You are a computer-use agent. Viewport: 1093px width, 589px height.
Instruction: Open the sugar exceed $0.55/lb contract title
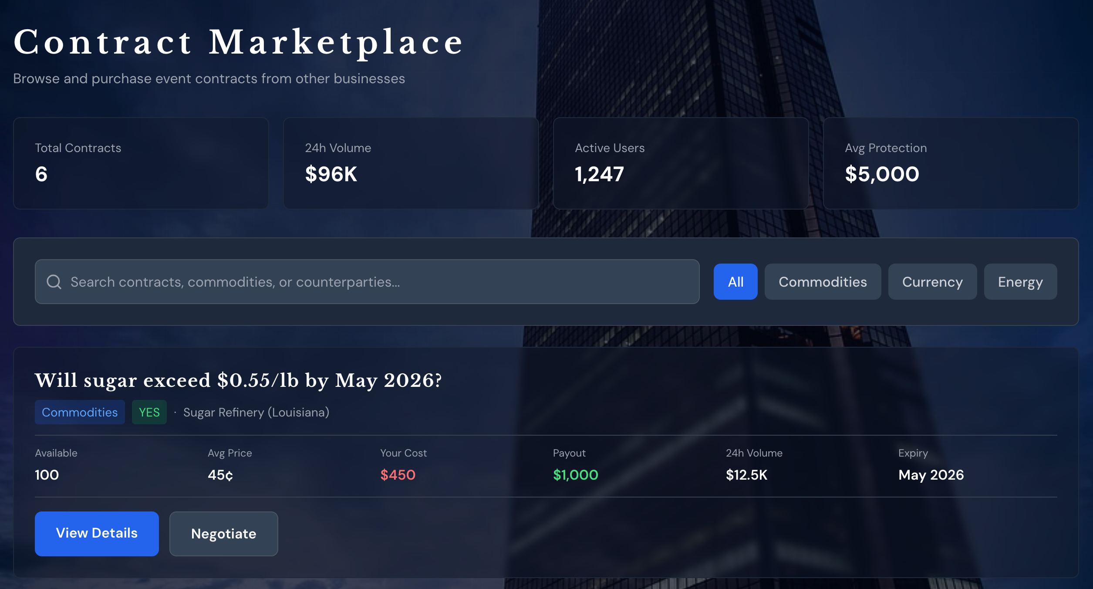pos(238,380)
